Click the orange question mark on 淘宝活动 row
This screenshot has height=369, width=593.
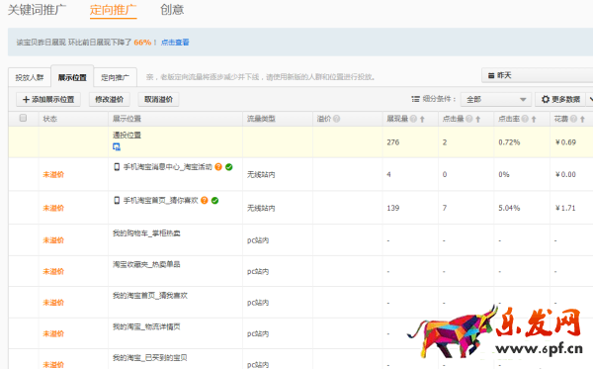[x=218, y=167]
